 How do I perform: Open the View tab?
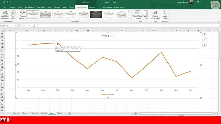coord(65,7)
